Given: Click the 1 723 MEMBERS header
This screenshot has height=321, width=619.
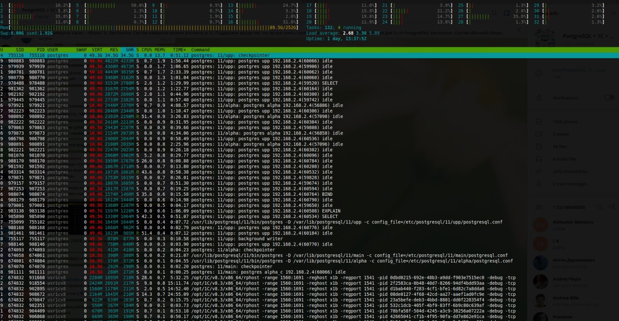Looking at the screenshot, I should coord(569,207).
